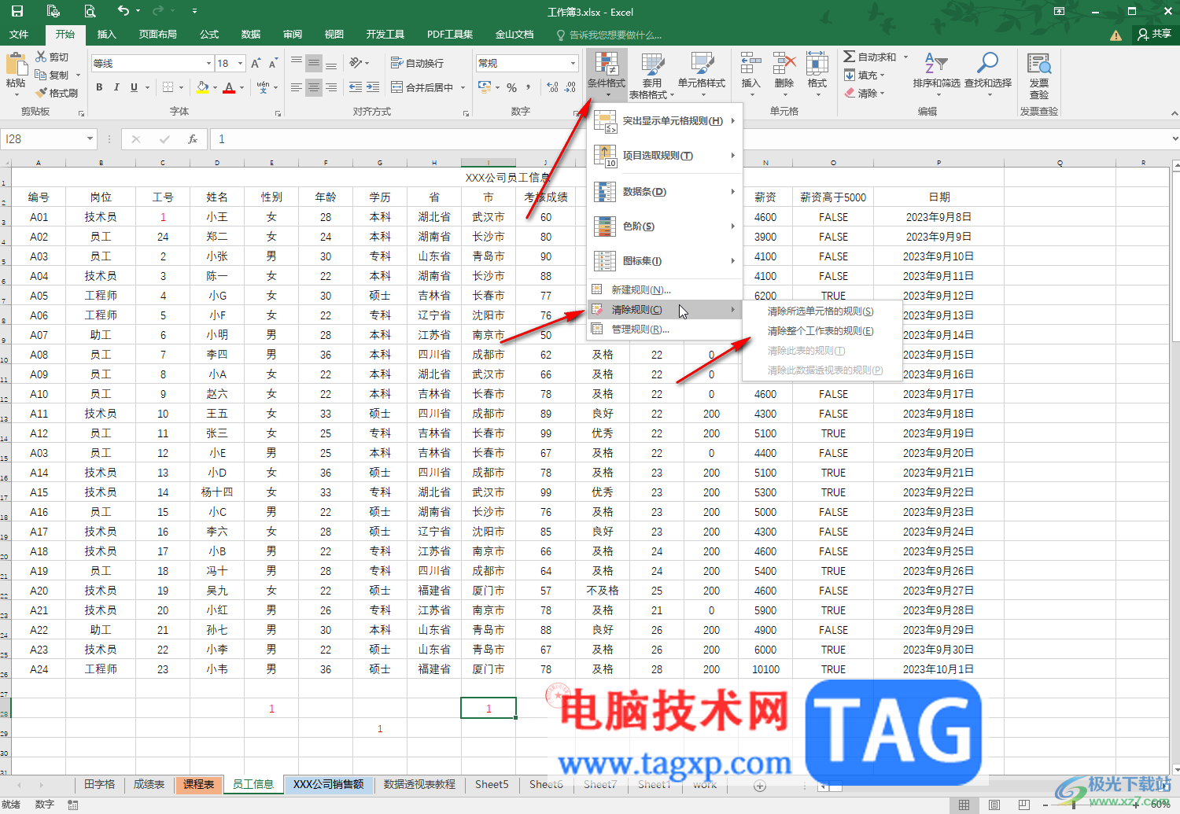The image size is (1180, 814).
Task: Expand the Merge and Center (合并后居中) dropdown arrow
Action: click(463, 87)
